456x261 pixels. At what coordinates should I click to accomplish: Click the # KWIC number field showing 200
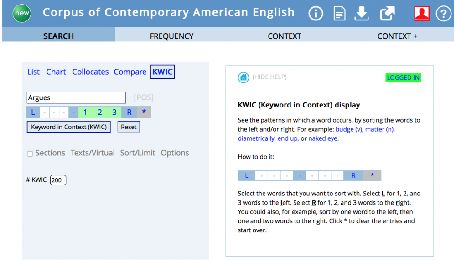pyautogui.click(x=58, y=180)
